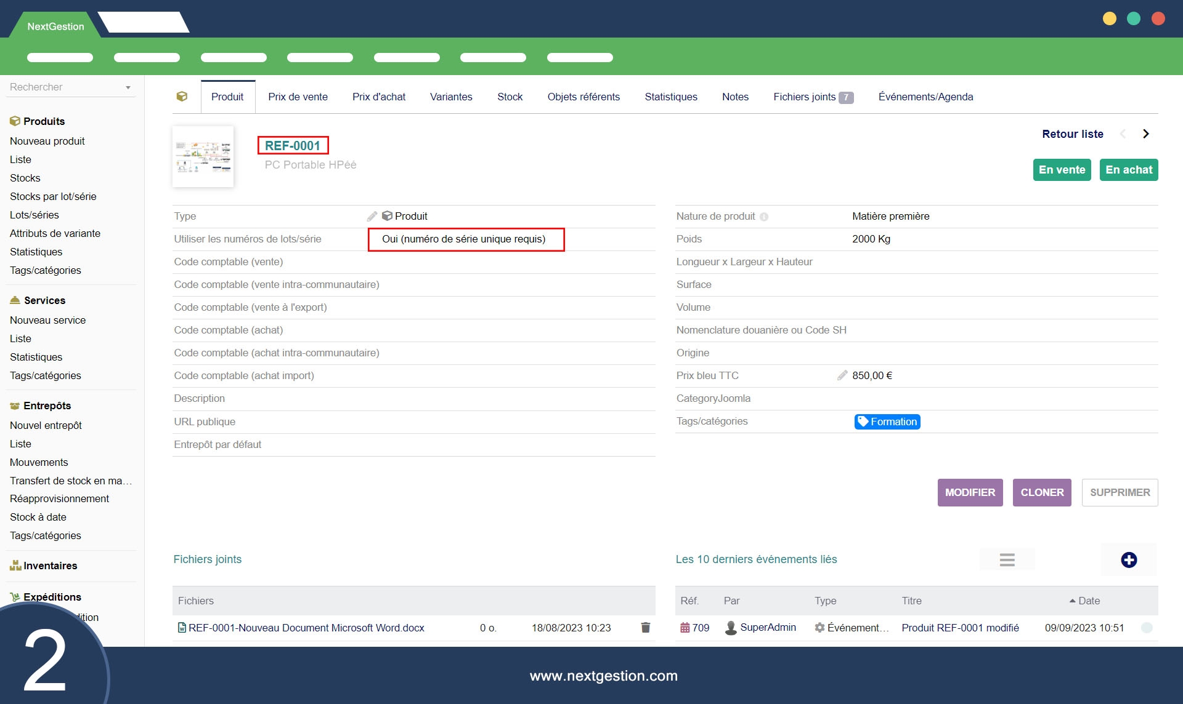Screen dimensions: 1183x704
Task: Click status circle on event row 709
Action: point(1147,628)
